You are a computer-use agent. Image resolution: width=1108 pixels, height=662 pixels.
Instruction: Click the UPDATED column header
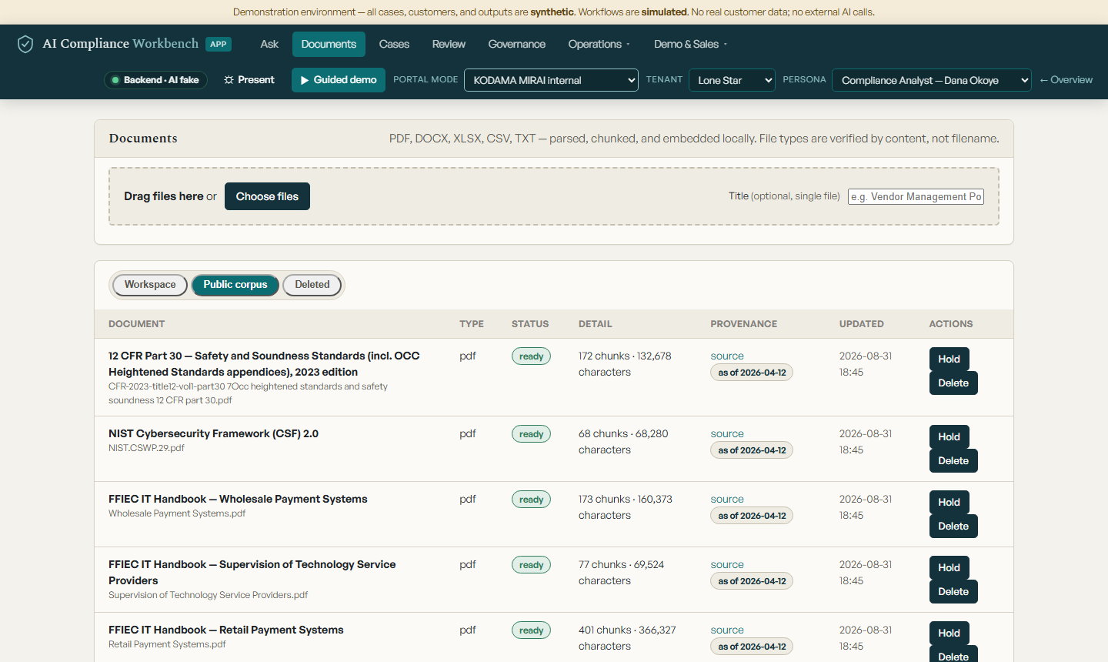[x=861, y=324]
